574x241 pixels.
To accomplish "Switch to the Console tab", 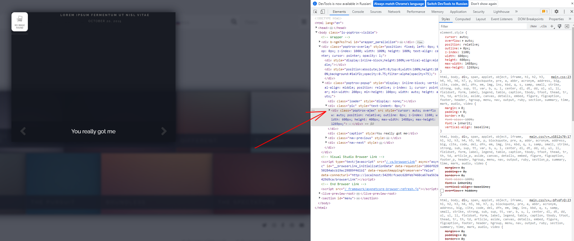I will [358, 11].
